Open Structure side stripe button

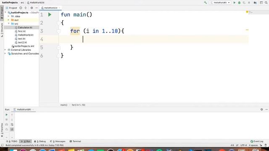pyautogui.click(x=2, y=30)
